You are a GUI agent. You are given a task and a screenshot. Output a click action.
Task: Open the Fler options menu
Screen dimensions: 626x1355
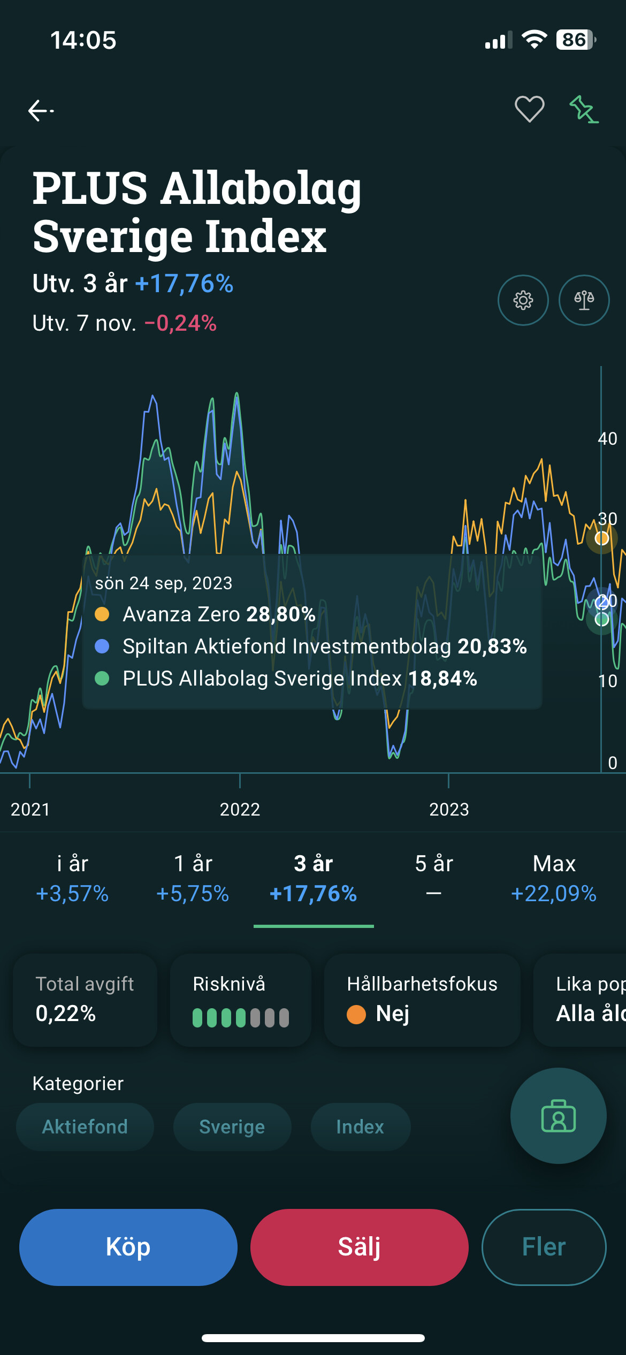(x=544, y=1247)
